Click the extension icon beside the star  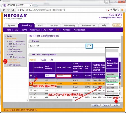point(115,10)
